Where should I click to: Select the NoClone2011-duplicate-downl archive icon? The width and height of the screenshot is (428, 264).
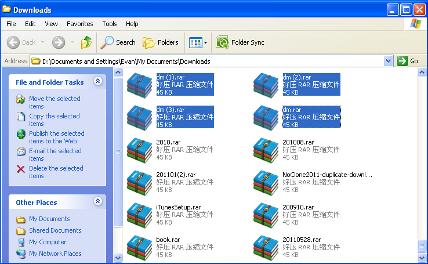point(266,183)
